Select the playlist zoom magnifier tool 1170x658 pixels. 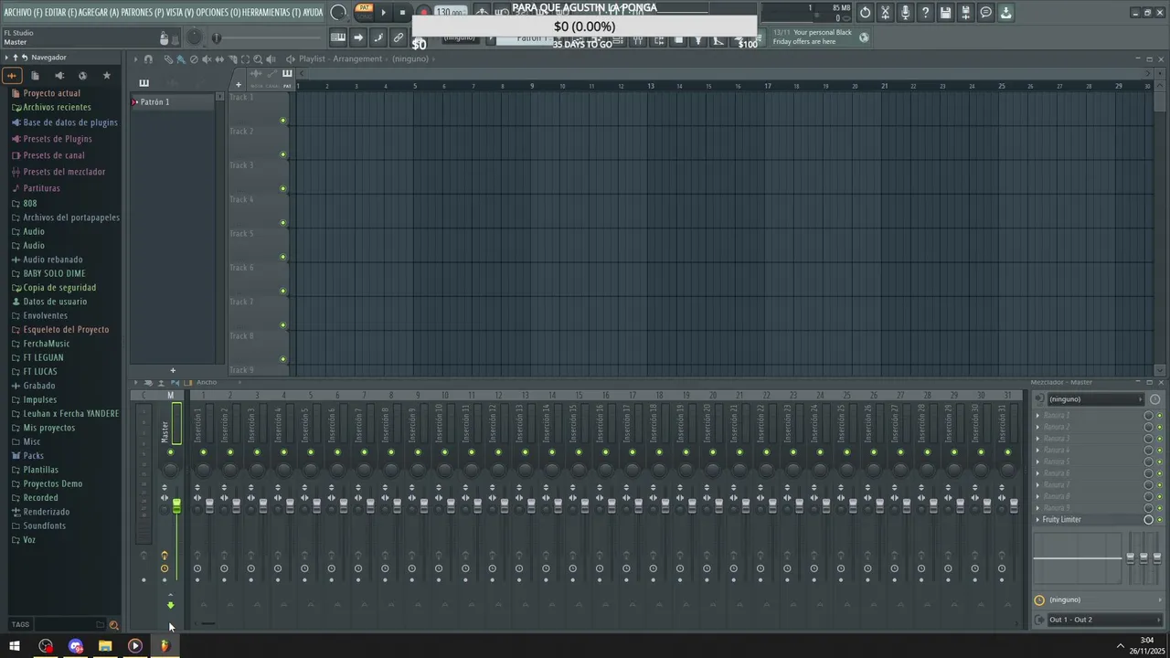(258, 58)
